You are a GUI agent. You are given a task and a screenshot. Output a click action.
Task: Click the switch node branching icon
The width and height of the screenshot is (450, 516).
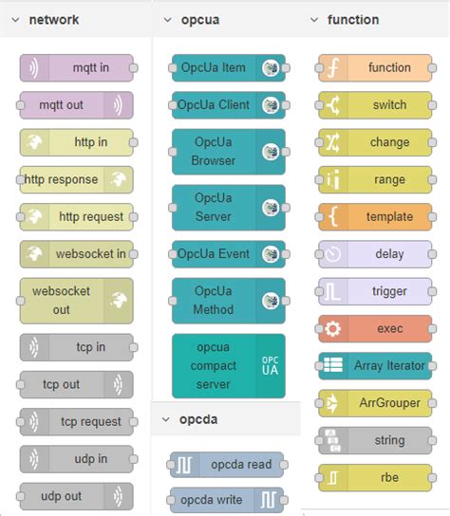[x=333, y=105]
